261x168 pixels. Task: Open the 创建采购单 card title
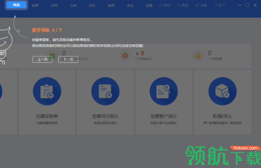coord(47,116)
